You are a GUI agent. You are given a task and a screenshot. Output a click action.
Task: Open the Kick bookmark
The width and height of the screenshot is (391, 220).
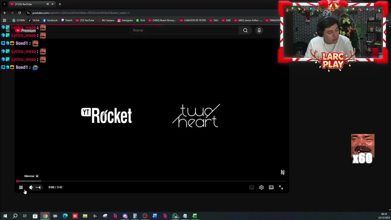141,20
